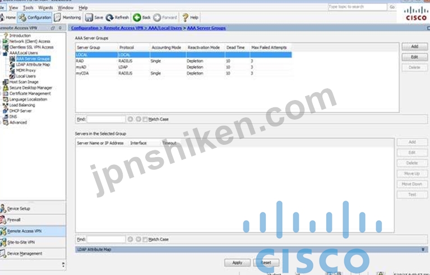
Task: Click the Go search button
Action: click(x=392, y=7)
